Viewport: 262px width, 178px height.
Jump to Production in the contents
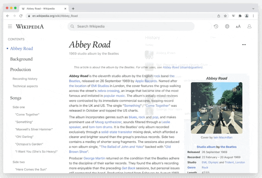20,69
